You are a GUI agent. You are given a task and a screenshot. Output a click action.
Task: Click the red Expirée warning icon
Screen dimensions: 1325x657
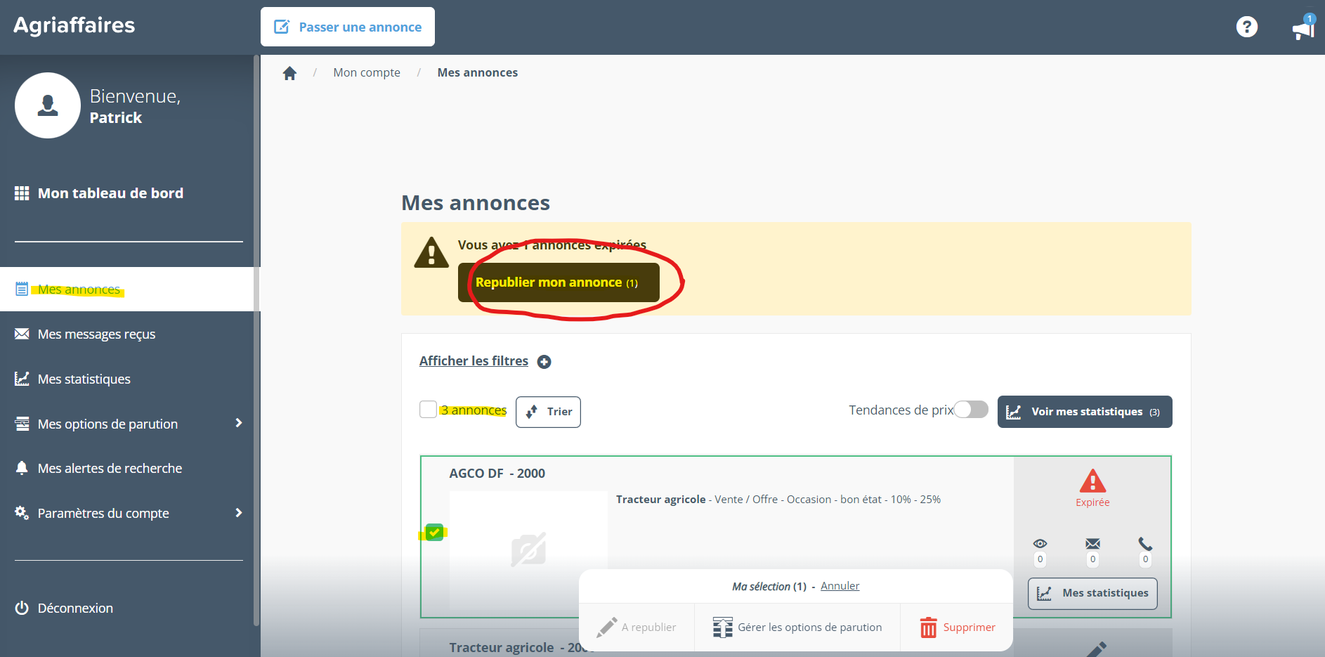1092,482
